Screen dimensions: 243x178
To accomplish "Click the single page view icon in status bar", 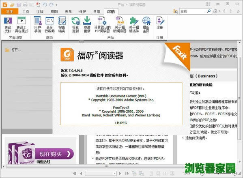I will [x=151, y=174].
